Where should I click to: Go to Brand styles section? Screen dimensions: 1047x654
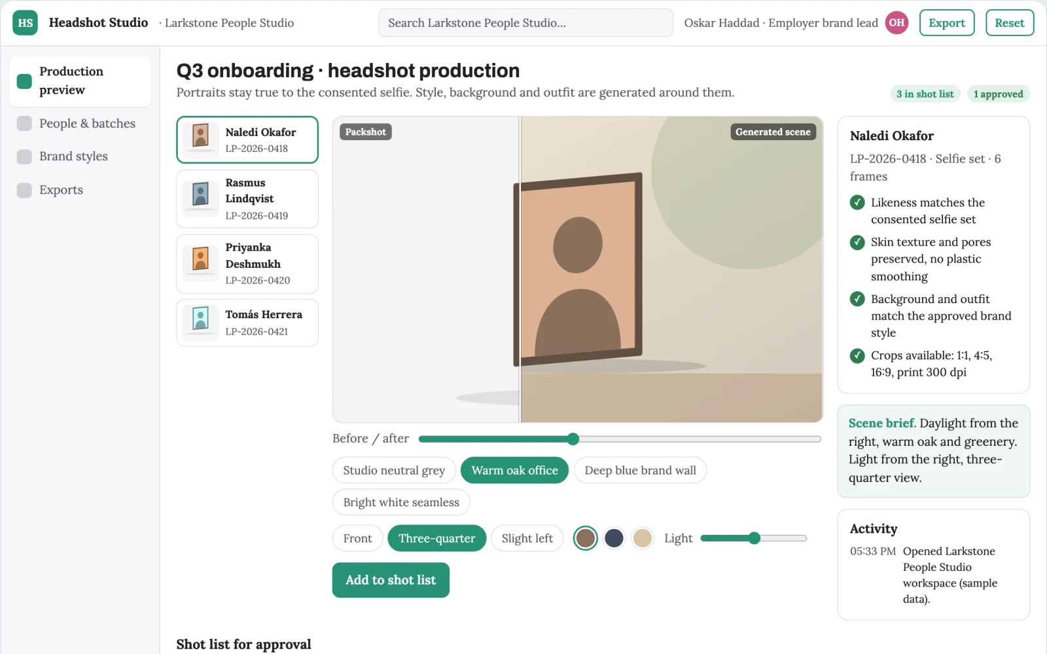(80, 156)
